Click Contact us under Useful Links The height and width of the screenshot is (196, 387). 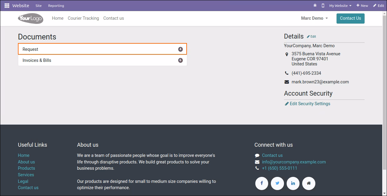pos(28,188)
